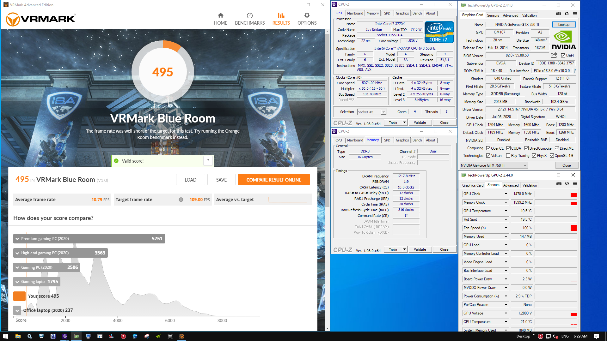
Task: Click the Bus Interface question mark in GPU-Z
Action: 575,71
